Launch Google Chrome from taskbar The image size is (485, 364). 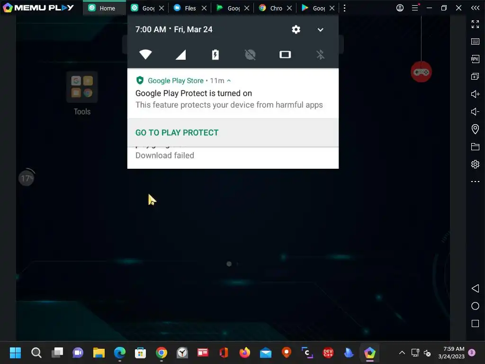(x=162, y=353)
